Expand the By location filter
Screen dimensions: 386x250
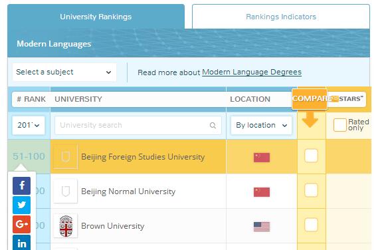point(262,126)
